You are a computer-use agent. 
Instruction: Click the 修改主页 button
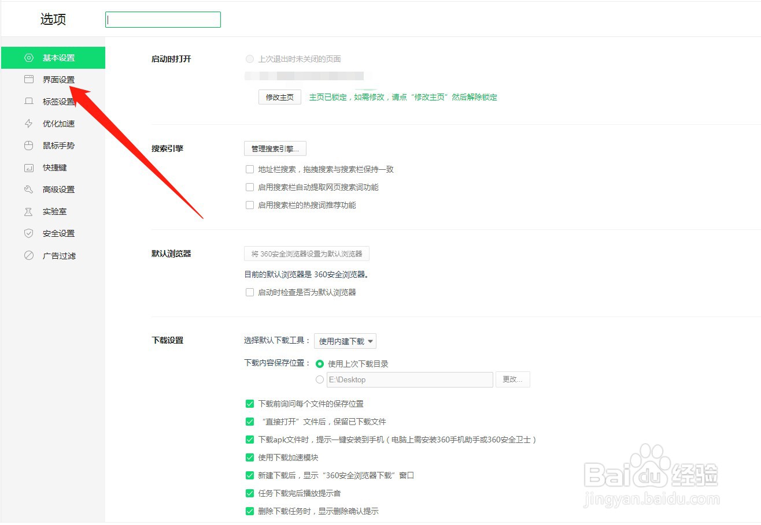tap(279, 97)
